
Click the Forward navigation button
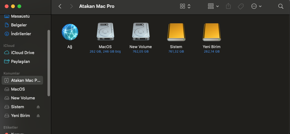point(71,6)
